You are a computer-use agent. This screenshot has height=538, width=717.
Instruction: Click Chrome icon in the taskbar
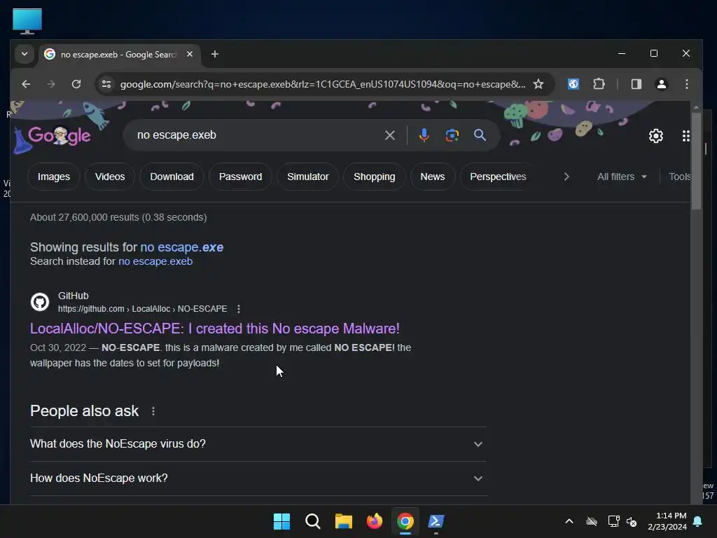[x=405, y=521]
